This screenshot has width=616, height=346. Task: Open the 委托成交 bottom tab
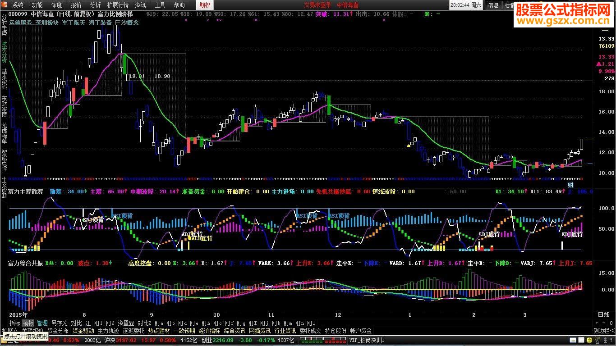point(310,331)
